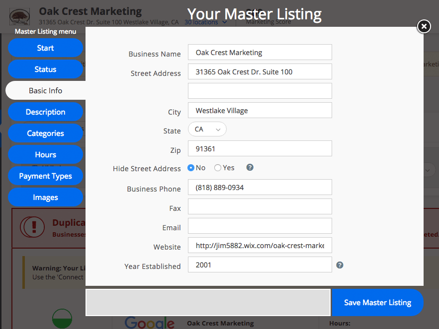Viewport: 439px width, 329px height.
Task: Close the Master Listing dialog
Action: (x=424, y=27)
